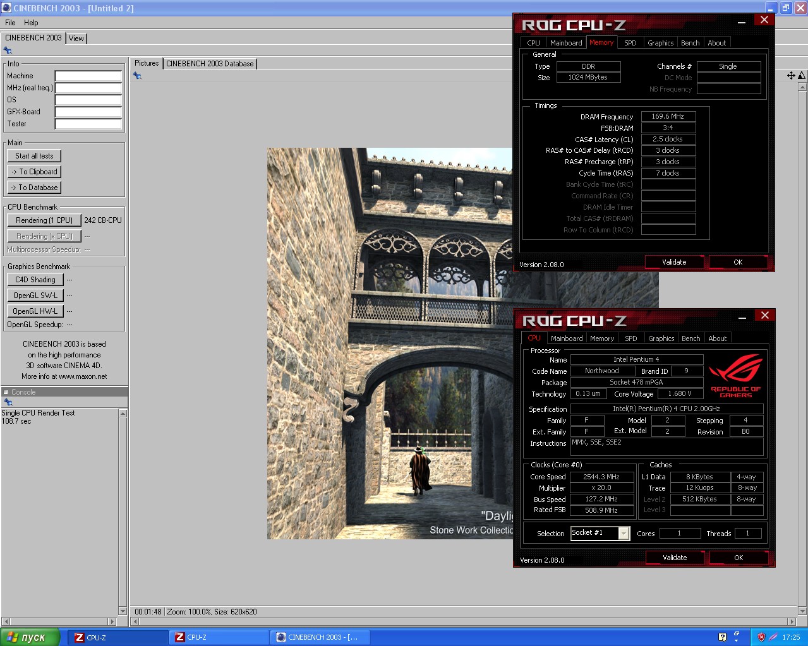
Task: Open the Socket #1 selection dropdown
Action: click(624, 534)
